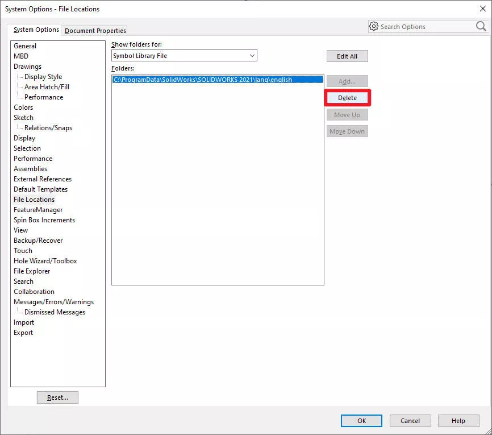The image size is (492, 435).
Task: Open the Colors settings page
Action: (x=23, y=107)
